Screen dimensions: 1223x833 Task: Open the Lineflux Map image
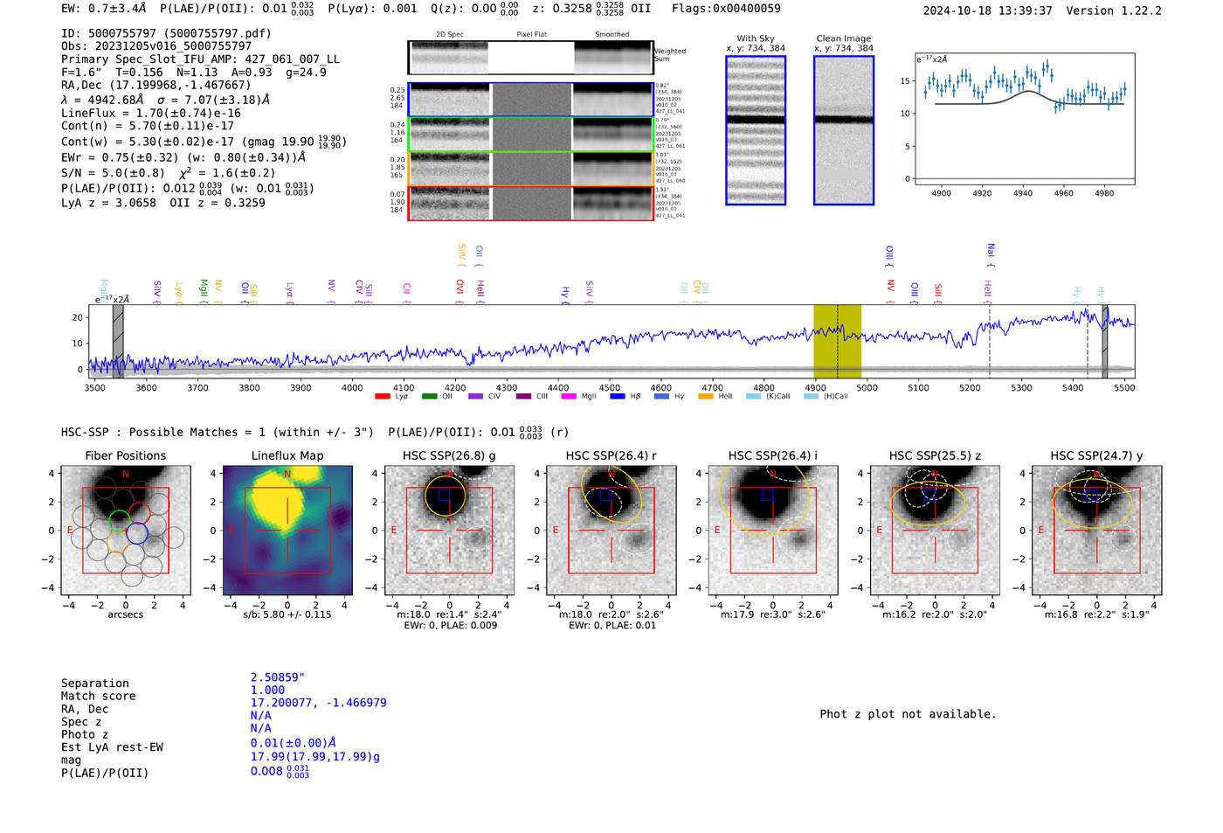[x=287, y=531]
